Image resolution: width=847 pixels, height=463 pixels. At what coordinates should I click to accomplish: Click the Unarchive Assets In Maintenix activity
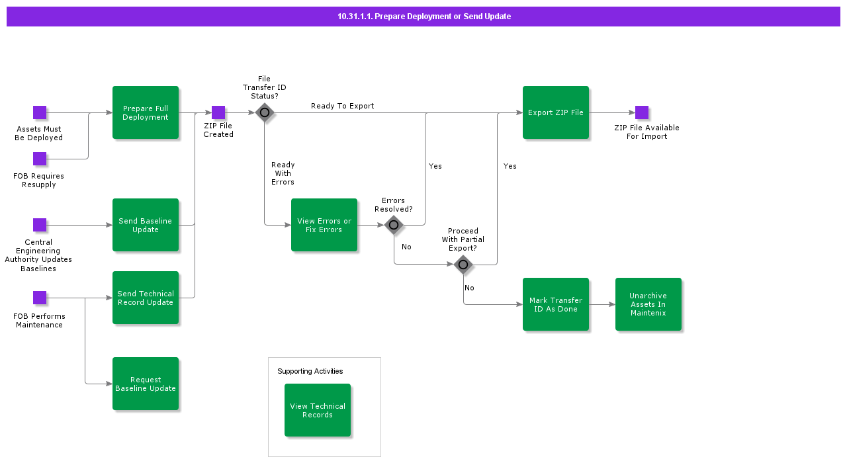(x=648, y=304)
